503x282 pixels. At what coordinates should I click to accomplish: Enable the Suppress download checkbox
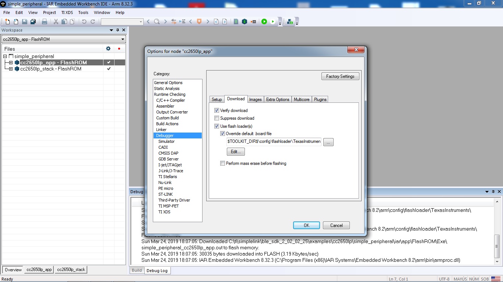coord(217,118)
